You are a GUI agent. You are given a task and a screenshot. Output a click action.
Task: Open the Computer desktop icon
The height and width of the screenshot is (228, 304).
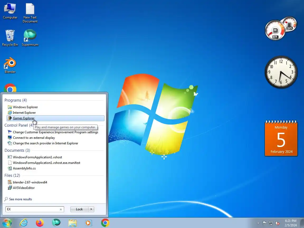click(x=10, y=11)
